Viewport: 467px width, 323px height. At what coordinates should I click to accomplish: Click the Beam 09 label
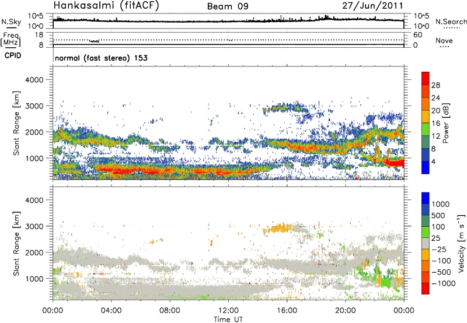[228, 6]
